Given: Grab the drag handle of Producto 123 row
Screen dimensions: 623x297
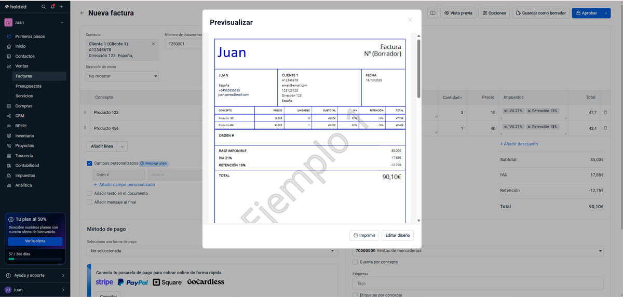Looking at the screenshot, I should point(85,112).
